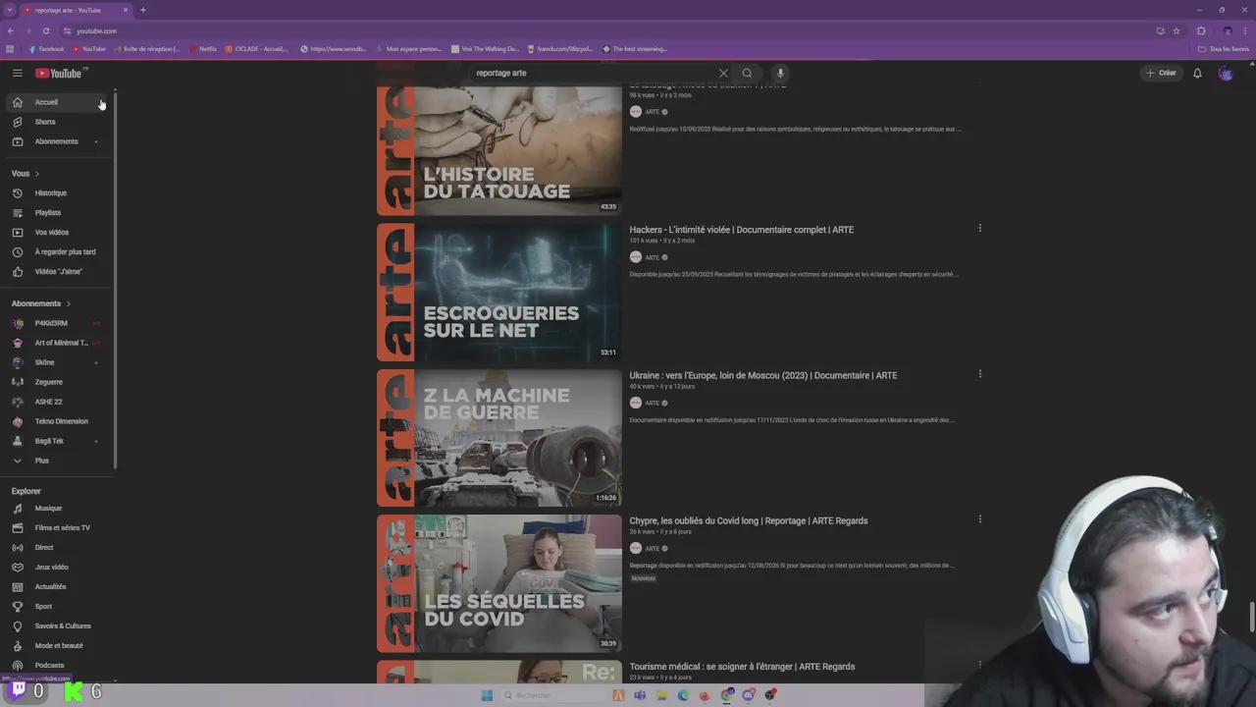Reload the page in browser toolbar

45,30
